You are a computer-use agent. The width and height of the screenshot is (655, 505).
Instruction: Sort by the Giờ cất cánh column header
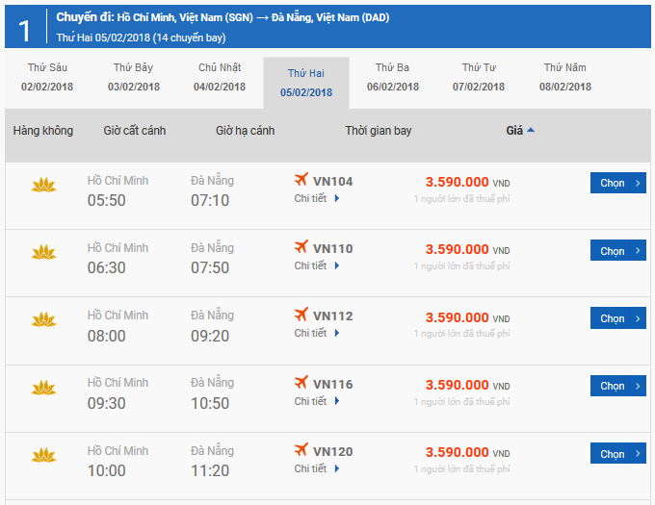135,131
